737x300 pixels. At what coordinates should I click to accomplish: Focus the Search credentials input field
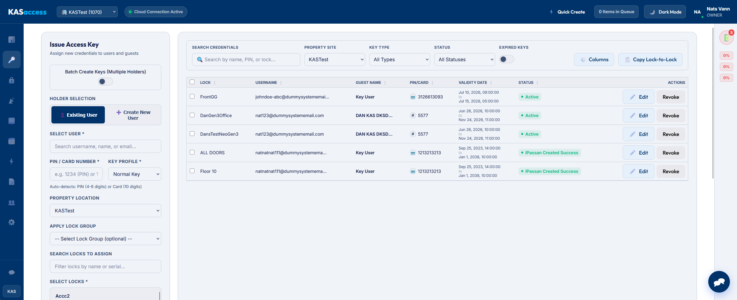click(246, 60)
